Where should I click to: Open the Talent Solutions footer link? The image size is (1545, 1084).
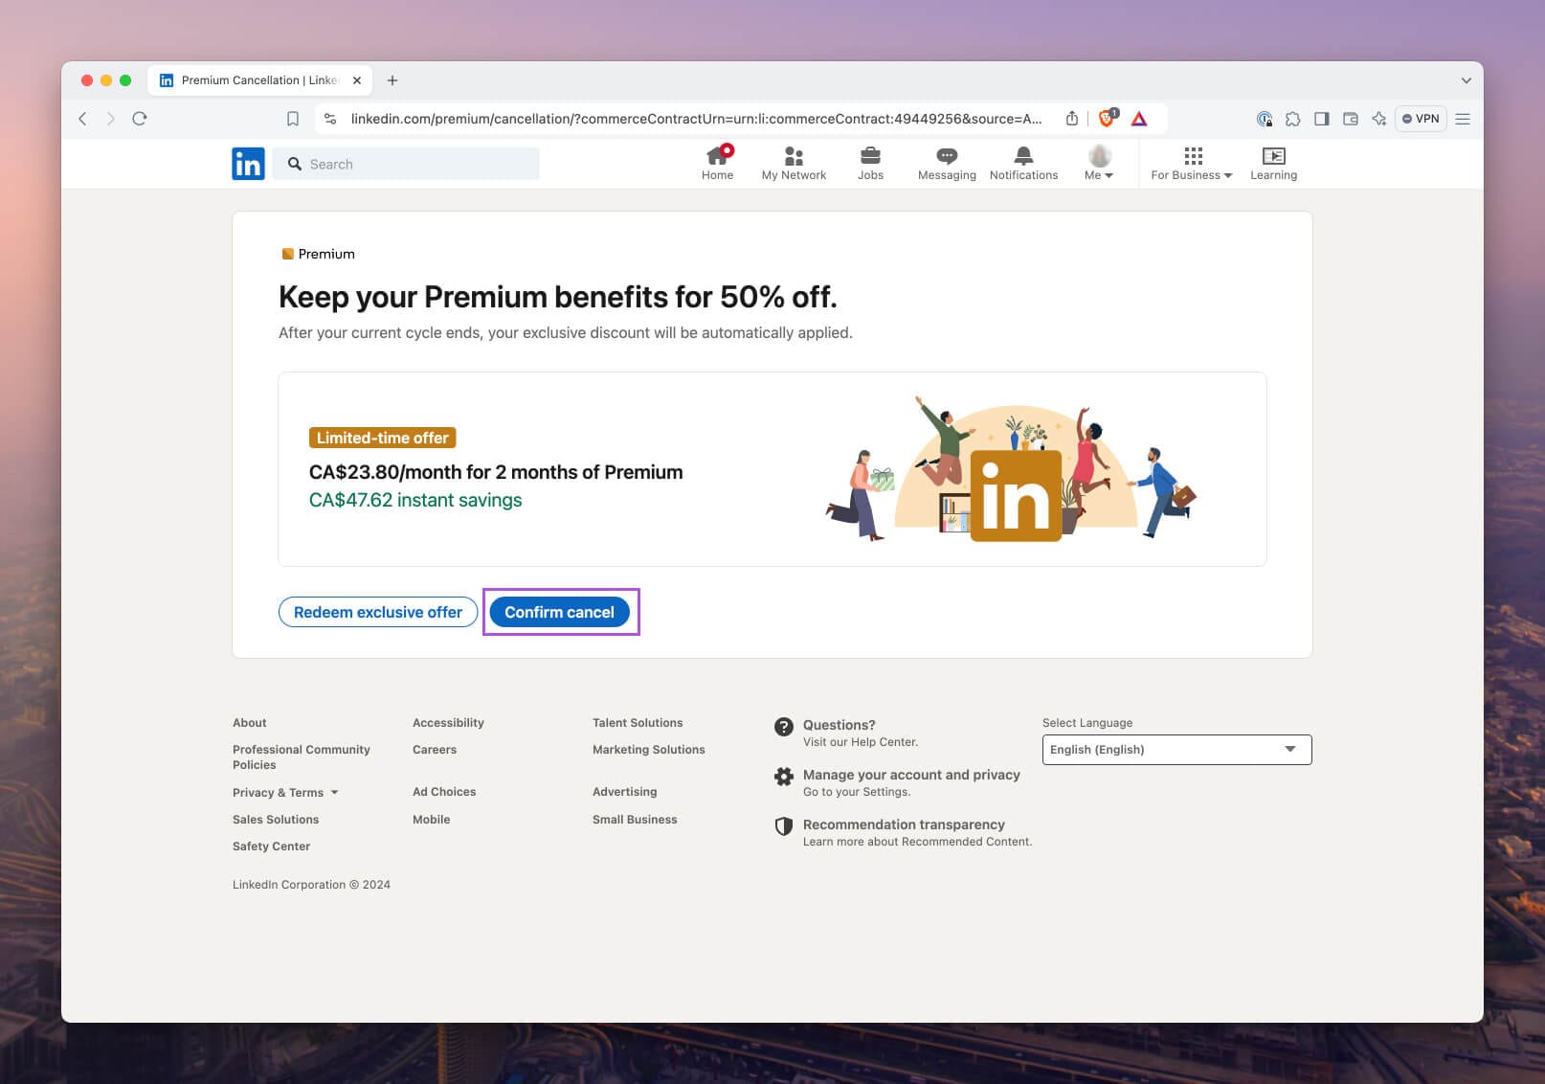638,723
